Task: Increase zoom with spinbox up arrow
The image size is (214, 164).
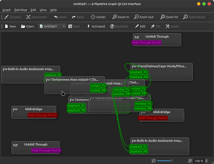Action: click(206, 160)
